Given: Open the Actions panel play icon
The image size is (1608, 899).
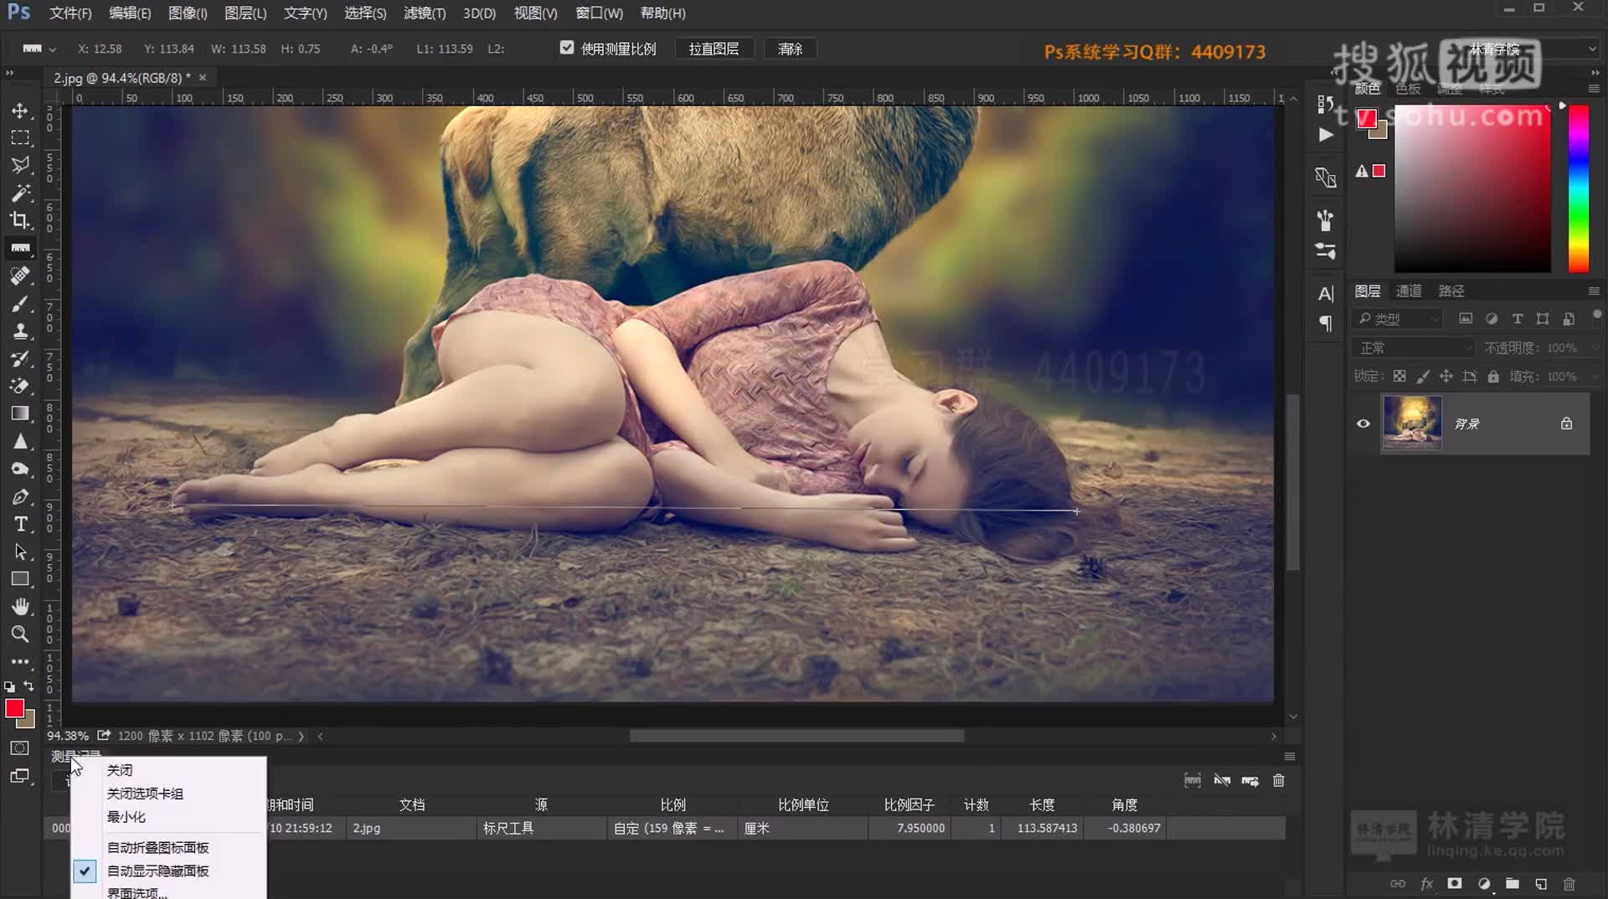Looking at the screenshot, I should click(1325, 135).
